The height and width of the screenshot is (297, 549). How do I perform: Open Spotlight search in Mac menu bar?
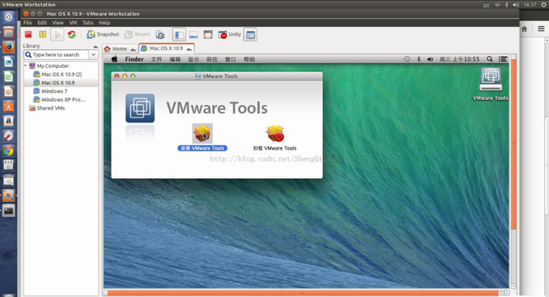490,59
